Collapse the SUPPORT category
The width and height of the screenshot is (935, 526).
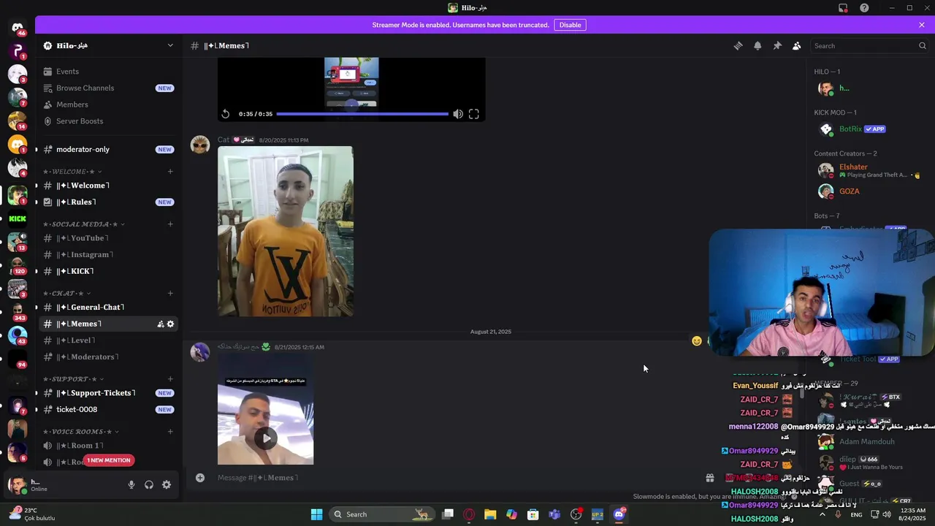(74, 379)
